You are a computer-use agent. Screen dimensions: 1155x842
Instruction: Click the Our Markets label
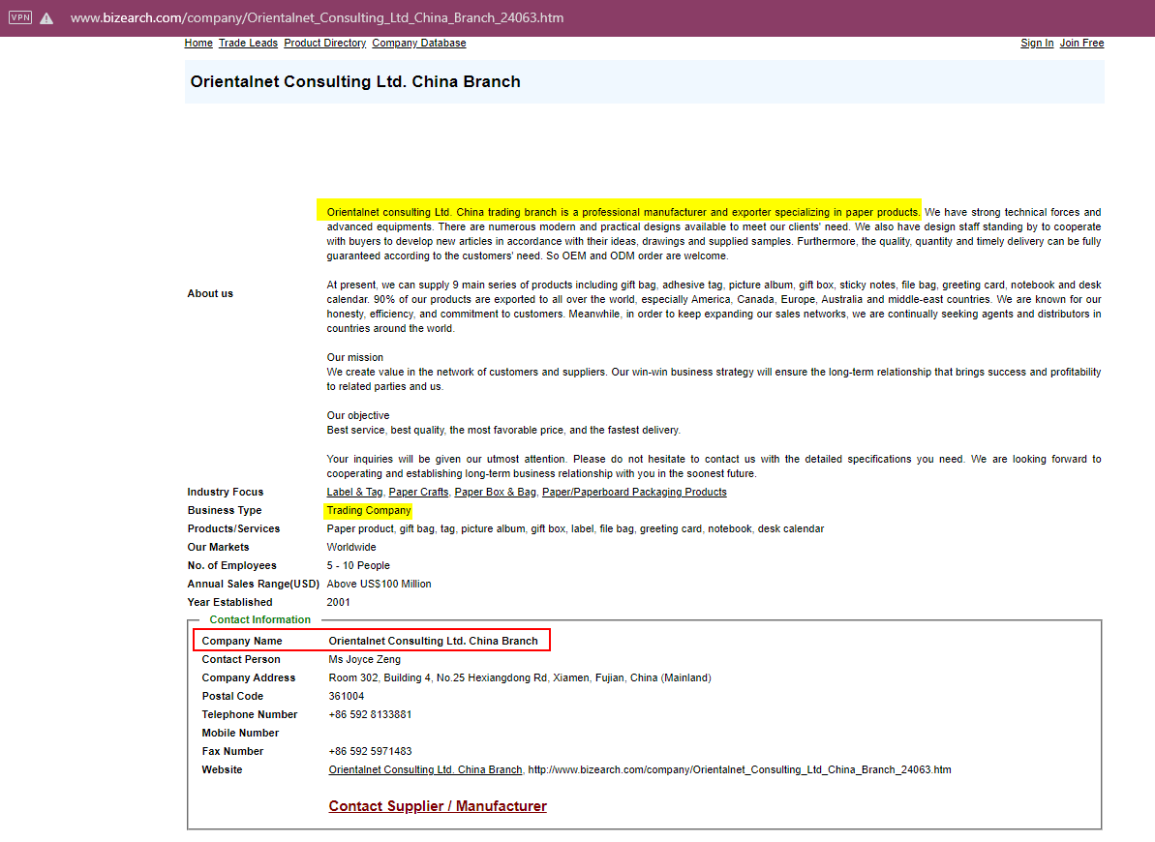[x=218, y=548]
